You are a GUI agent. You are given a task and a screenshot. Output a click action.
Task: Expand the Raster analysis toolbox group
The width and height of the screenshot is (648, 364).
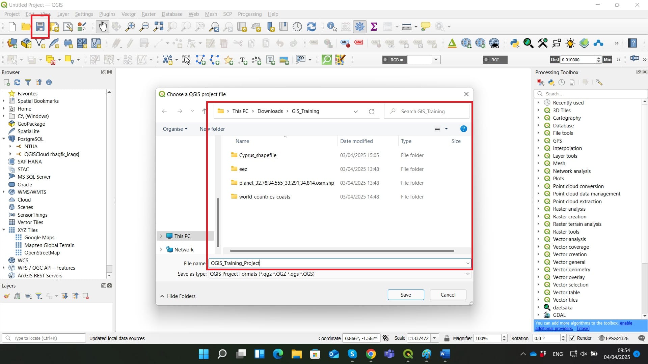point(538,209)
